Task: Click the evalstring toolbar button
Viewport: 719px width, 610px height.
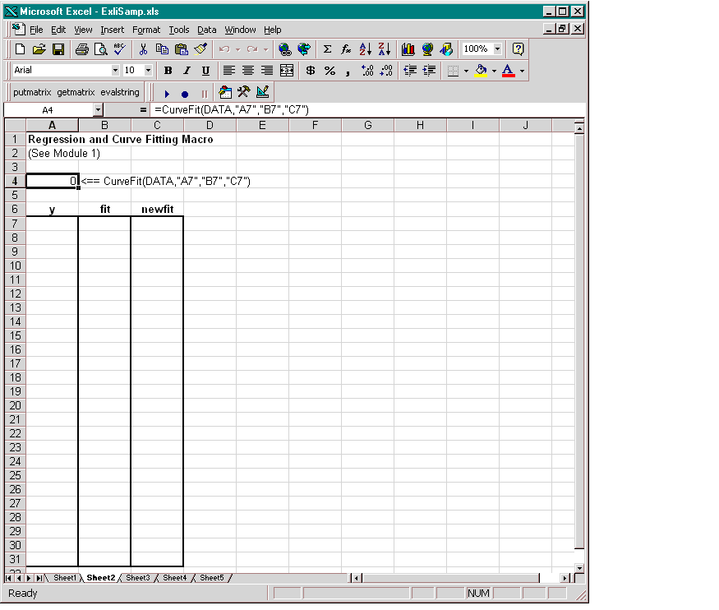Action: (x=120, y=93)
